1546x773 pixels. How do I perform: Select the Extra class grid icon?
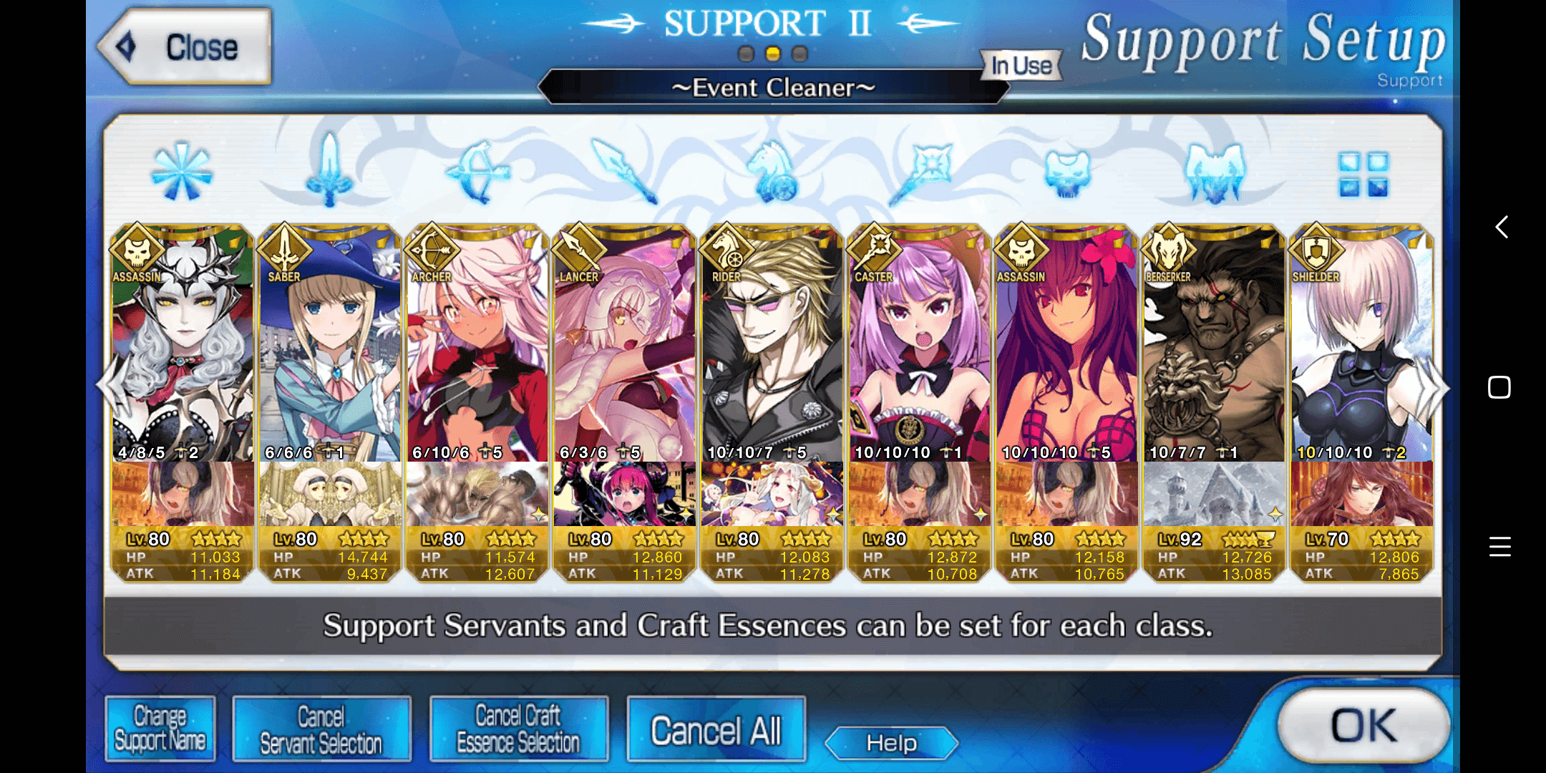[1363, 174]
